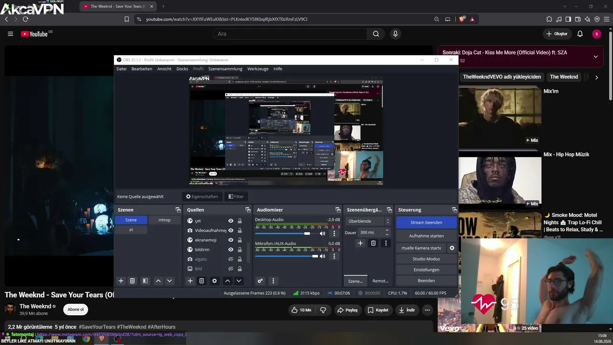Open source properties gear in Quellen panel
Image resolution: width=613 pixels, height=345 pixels.
point(215,281)
